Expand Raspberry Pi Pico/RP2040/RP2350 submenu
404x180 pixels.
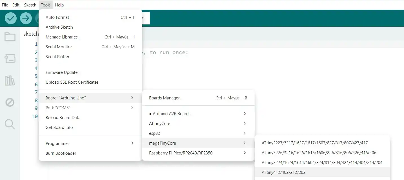(198, 153)
